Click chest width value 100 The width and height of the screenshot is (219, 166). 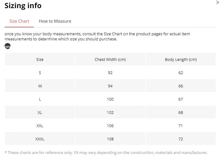pyautogui.click(x=110, y=99)
